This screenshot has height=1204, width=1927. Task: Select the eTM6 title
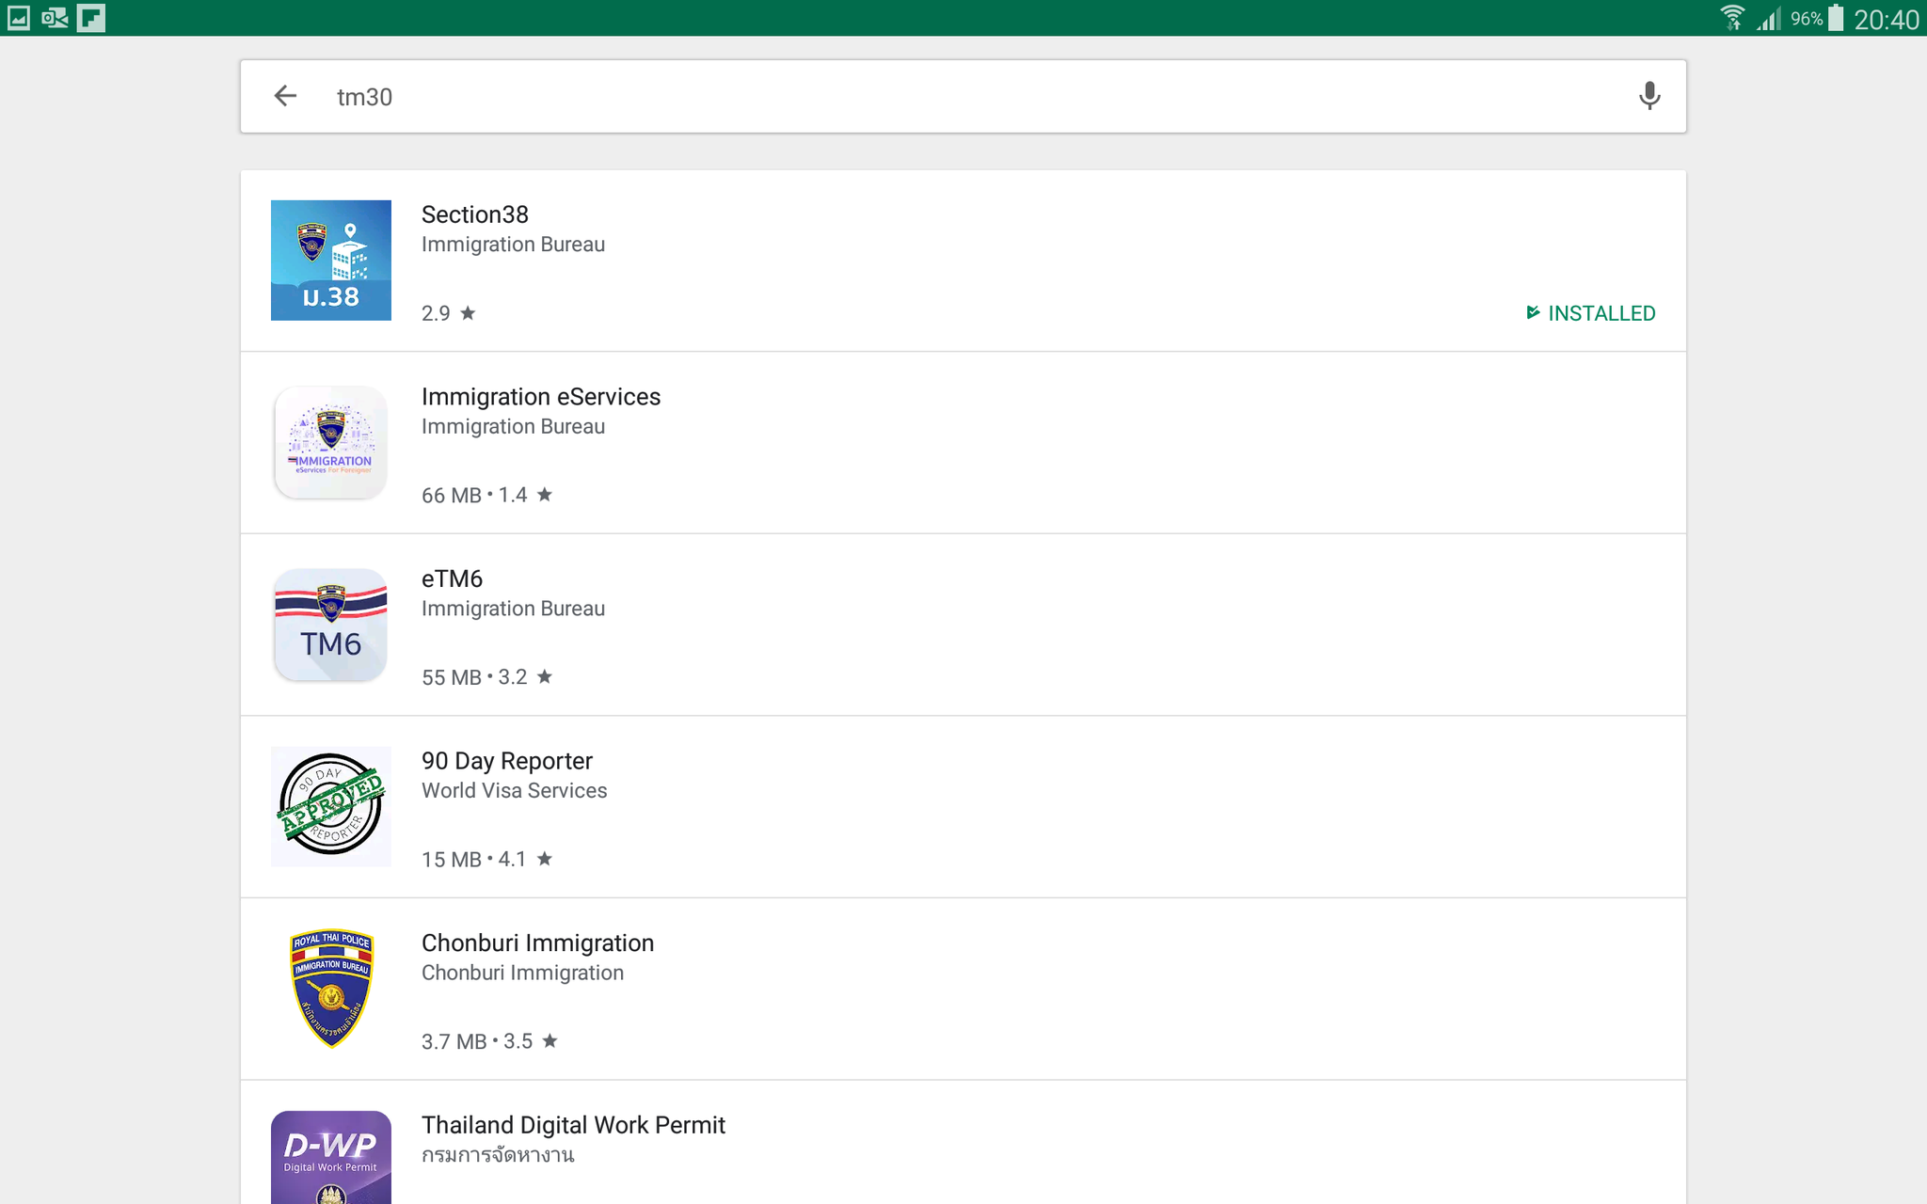tap(452, 578)
